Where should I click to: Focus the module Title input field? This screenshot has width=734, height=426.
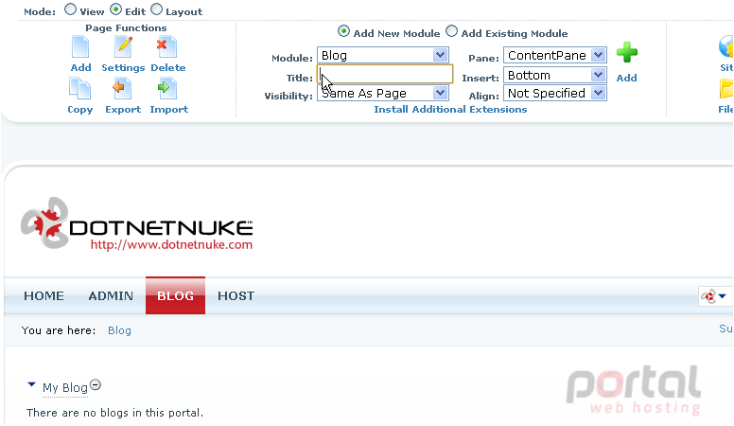point(385,74)
